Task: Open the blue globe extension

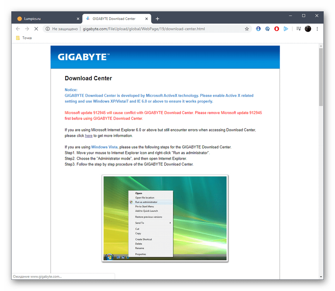Action: 258,29
